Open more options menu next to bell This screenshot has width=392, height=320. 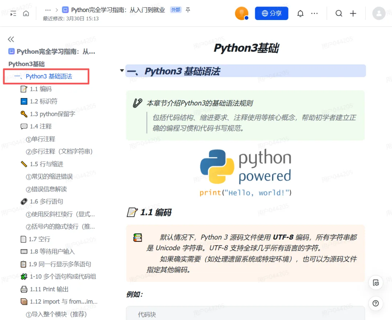(314, 13)
